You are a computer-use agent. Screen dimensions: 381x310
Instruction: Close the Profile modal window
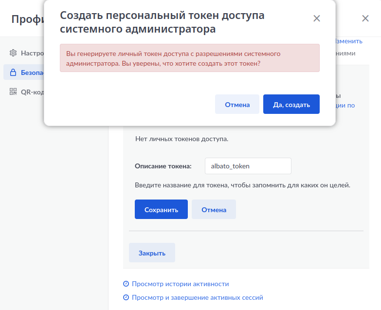pos(365,19)
